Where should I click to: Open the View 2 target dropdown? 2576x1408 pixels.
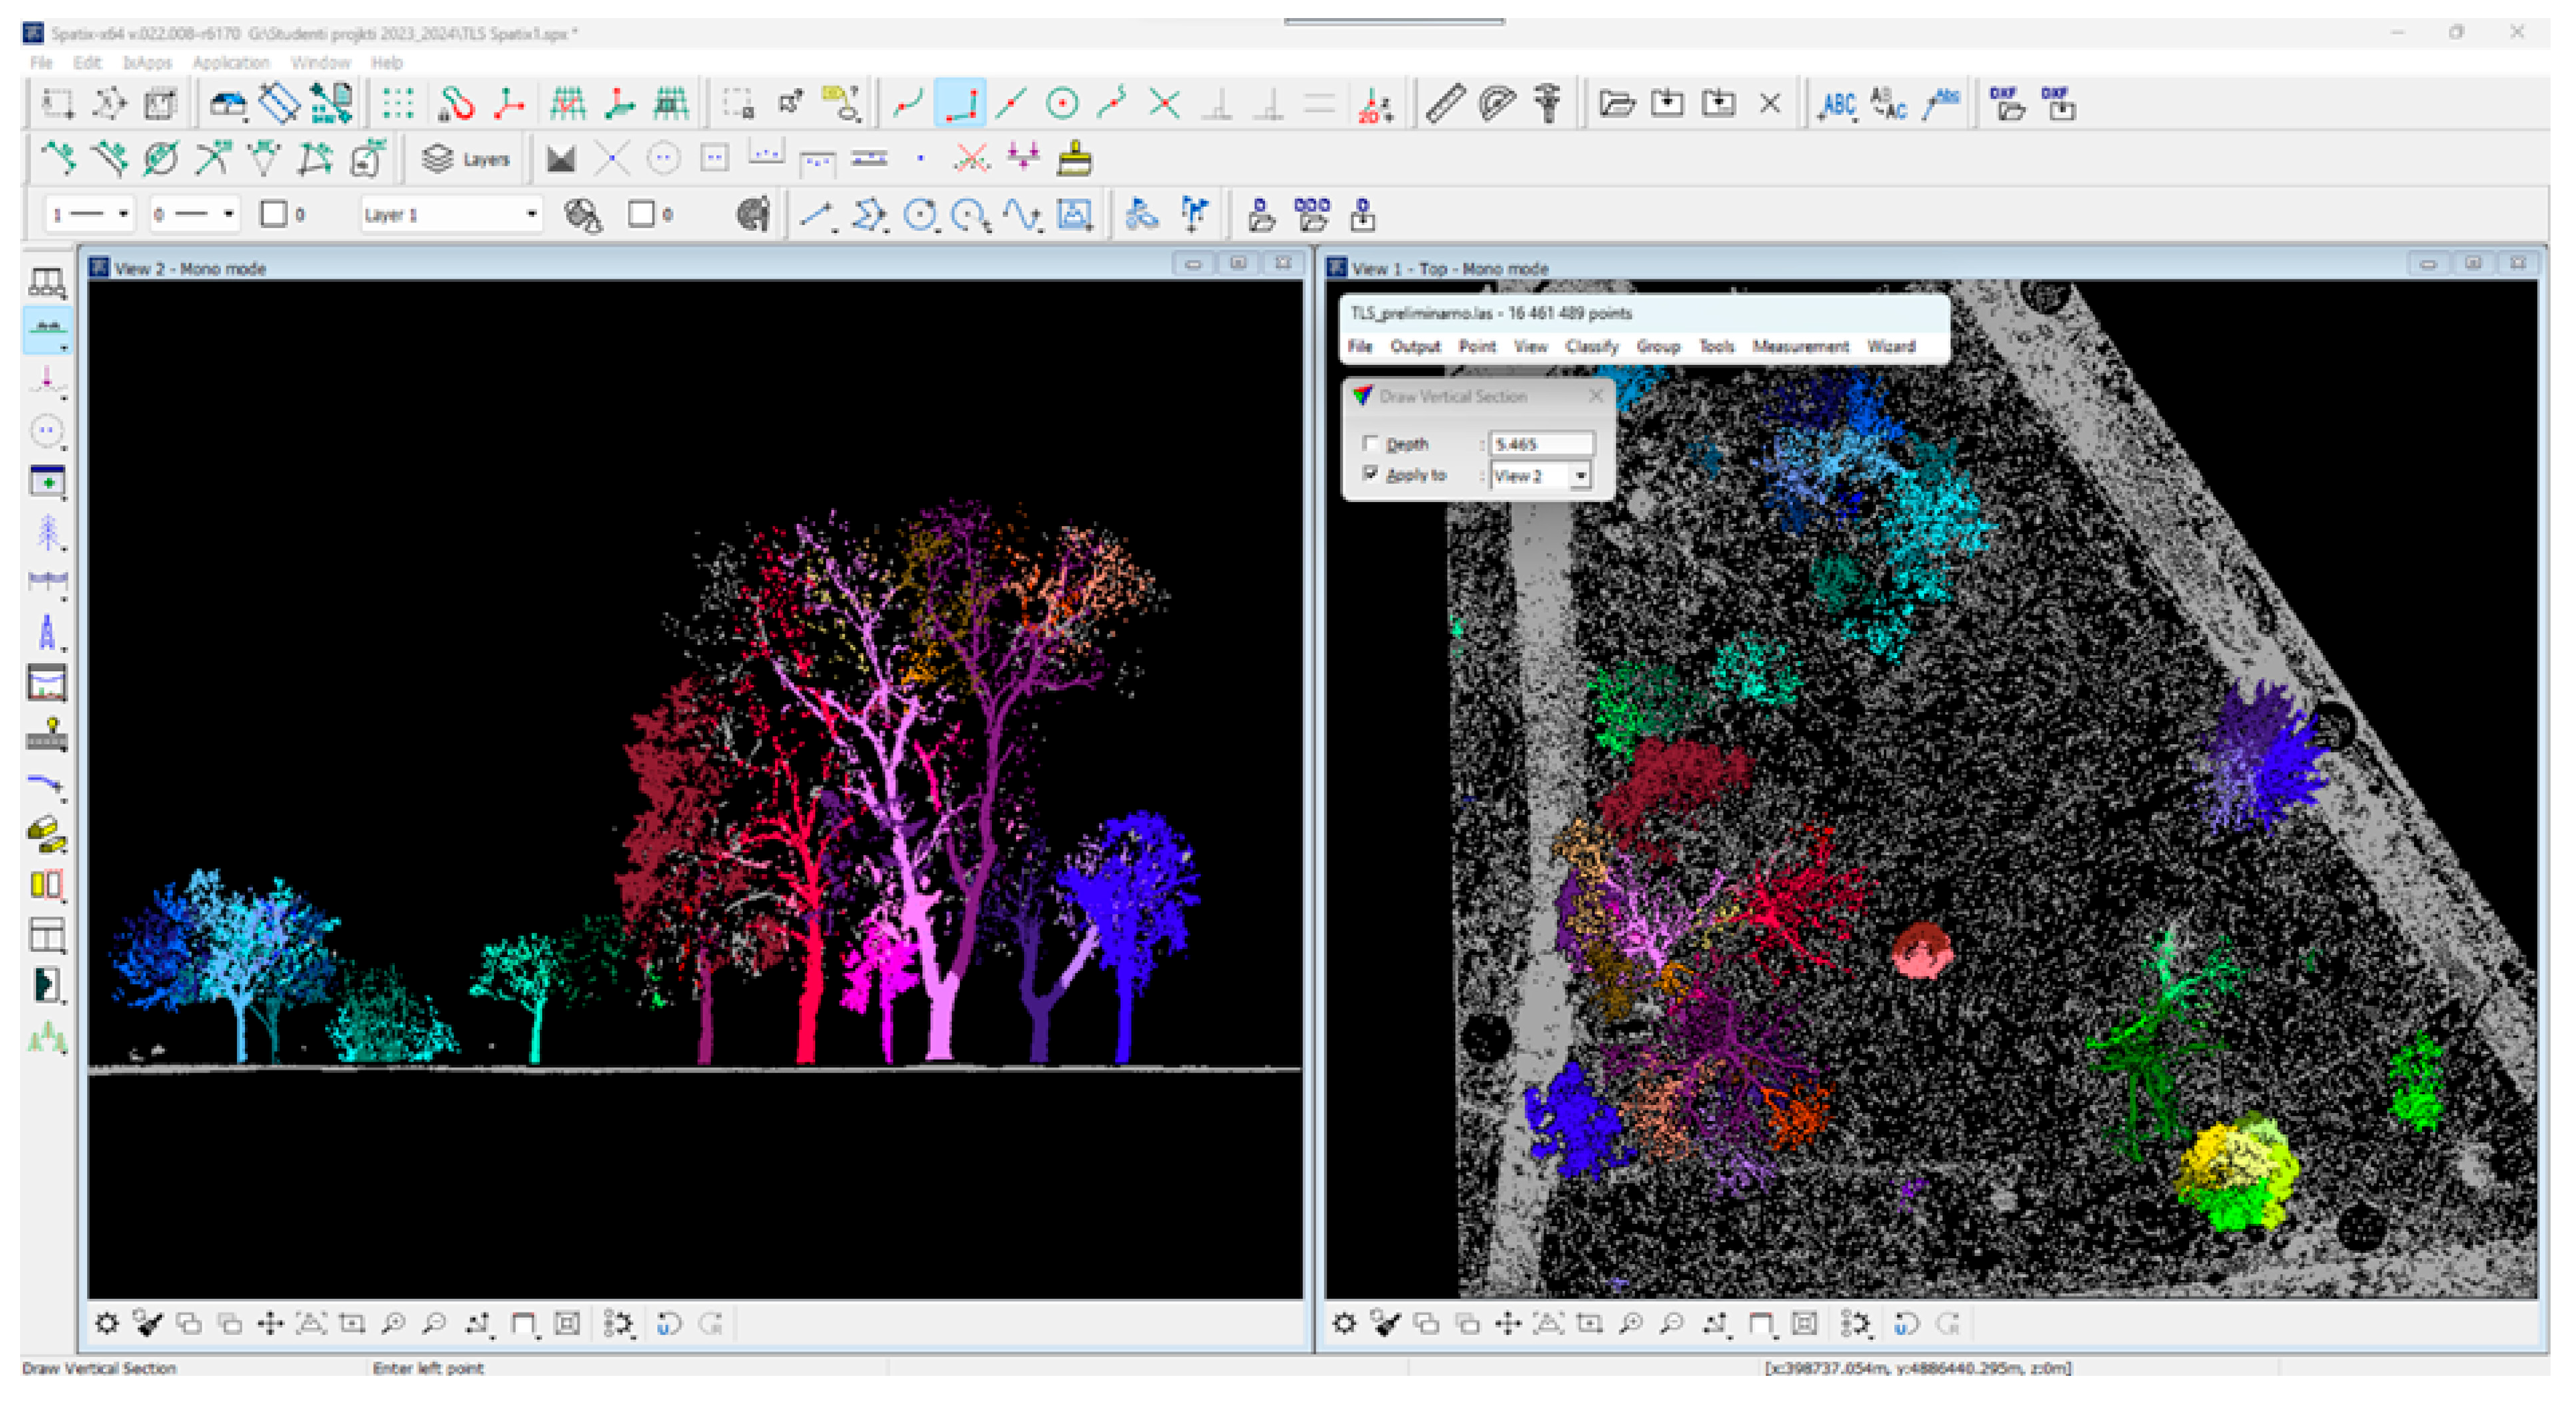point(1580,476)
